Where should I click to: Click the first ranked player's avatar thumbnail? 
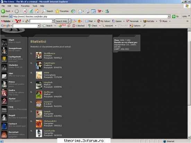[x=39, y=56]
